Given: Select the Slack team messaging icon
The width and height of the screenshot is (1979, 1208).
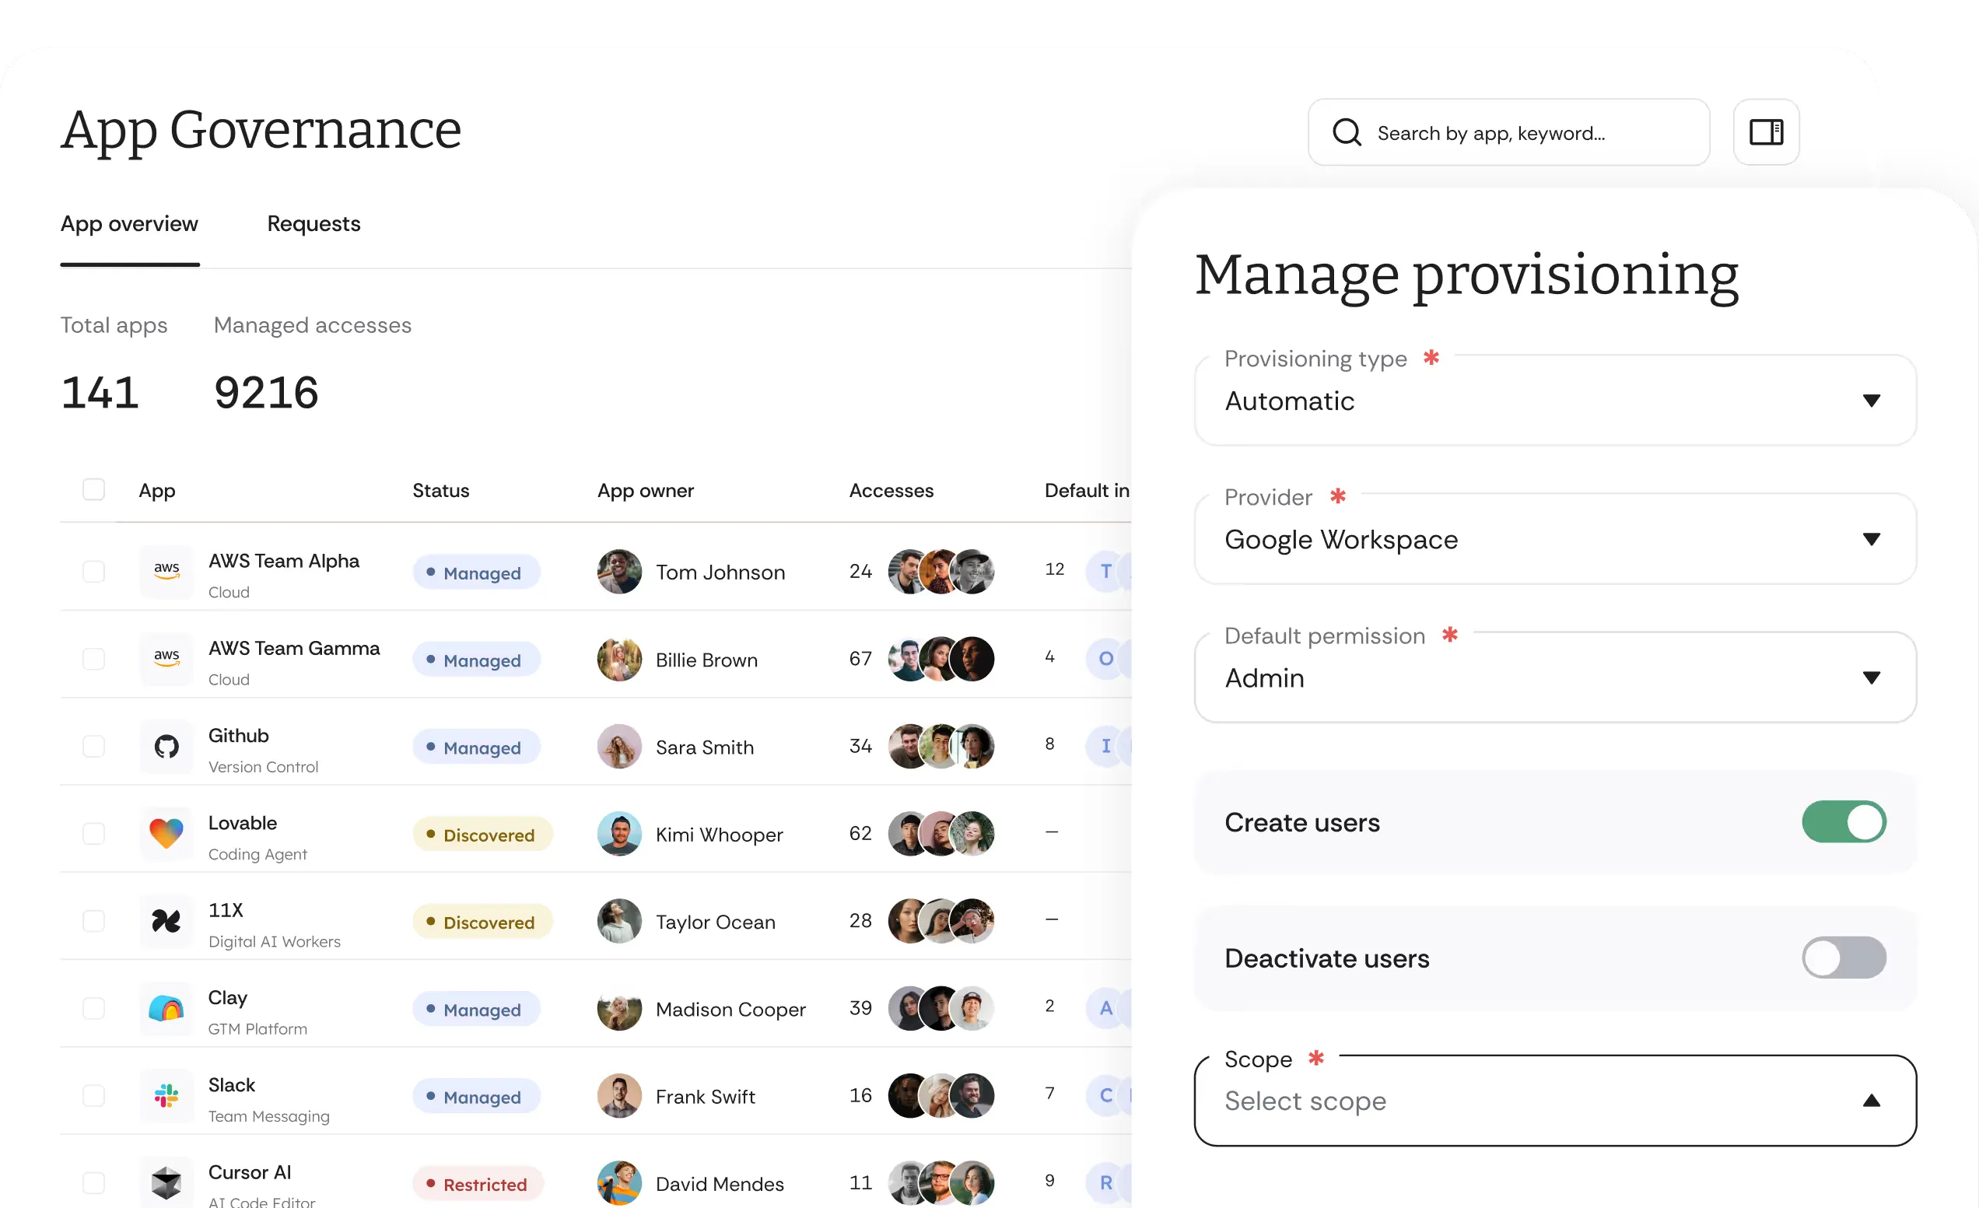Looking at the screenshot, I should tap(166, 1095).
